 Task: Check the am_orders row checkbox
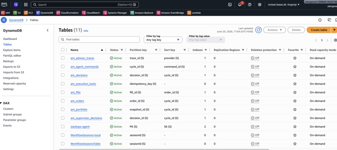pos(63,101)
